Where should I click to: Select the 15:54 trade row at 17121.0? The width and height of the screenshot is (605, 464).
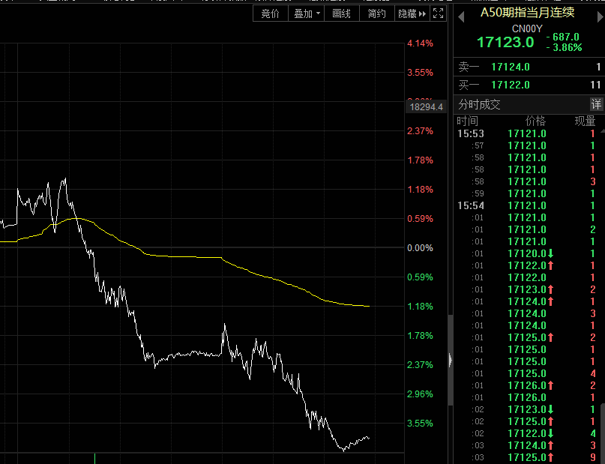tap(529, 205)
